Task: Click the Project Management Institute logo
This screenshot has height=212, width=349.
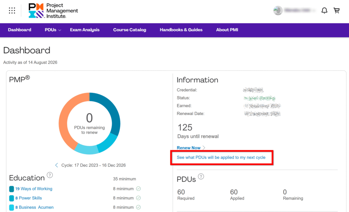Action: 53,11
